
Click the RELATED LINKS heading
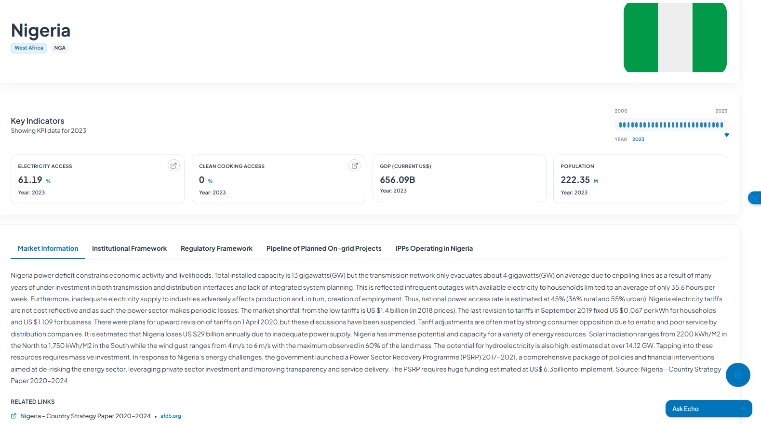[x=33, y=402]
